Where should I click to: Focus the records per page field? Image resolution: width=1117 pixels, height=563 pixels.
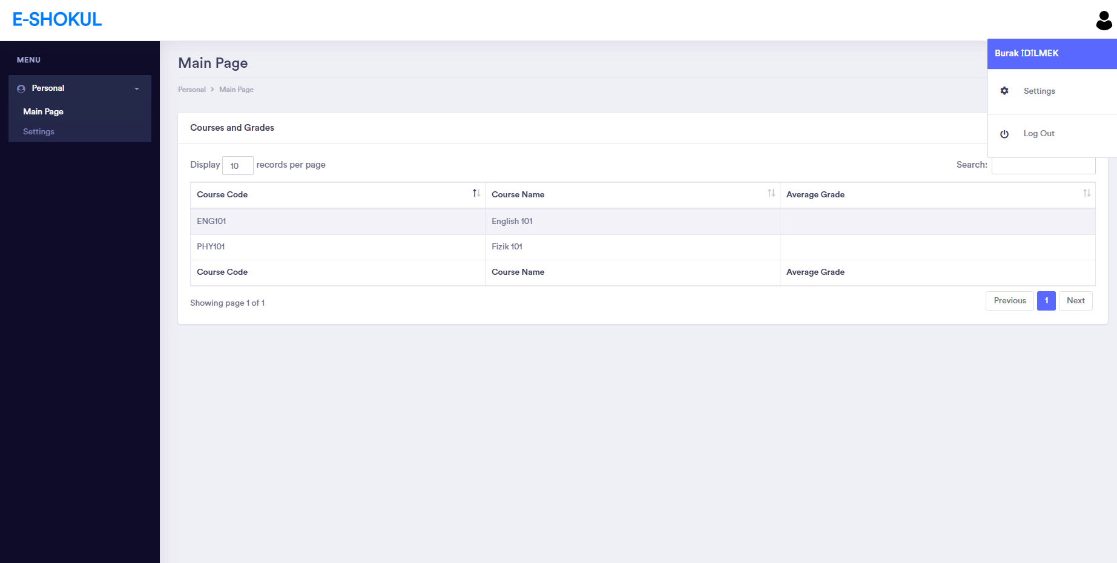(x=238, y=165)
